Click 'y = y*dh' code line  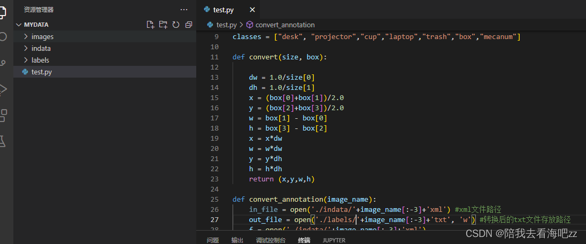pos(265,159)
